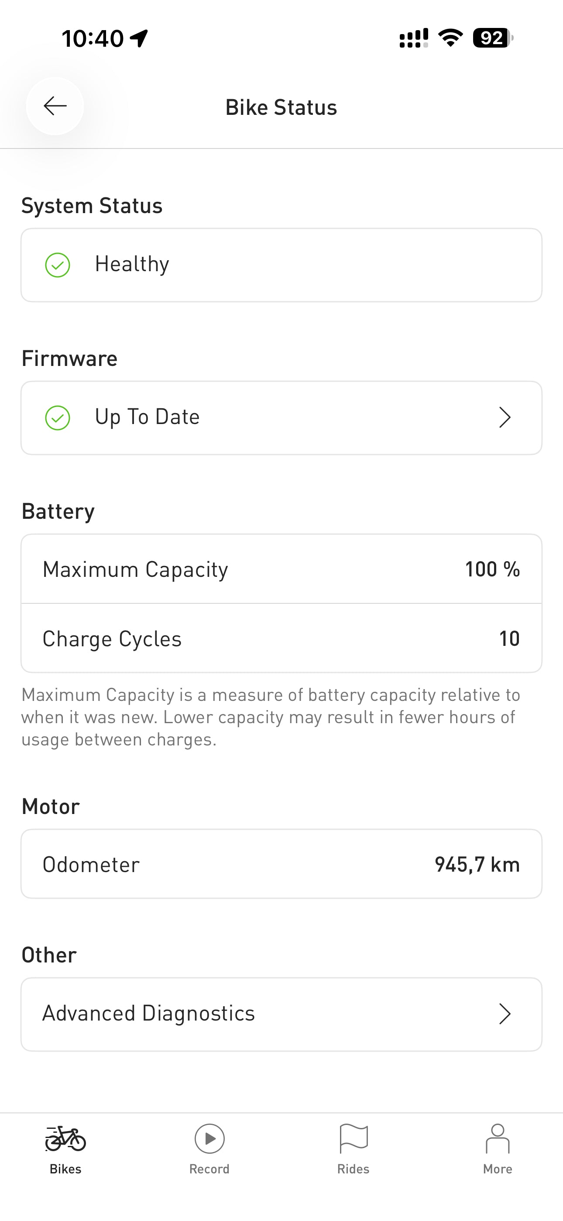Tap the Up To Date checkmark icon
This screenshot has height=1221, width=563.
(57, 418)
